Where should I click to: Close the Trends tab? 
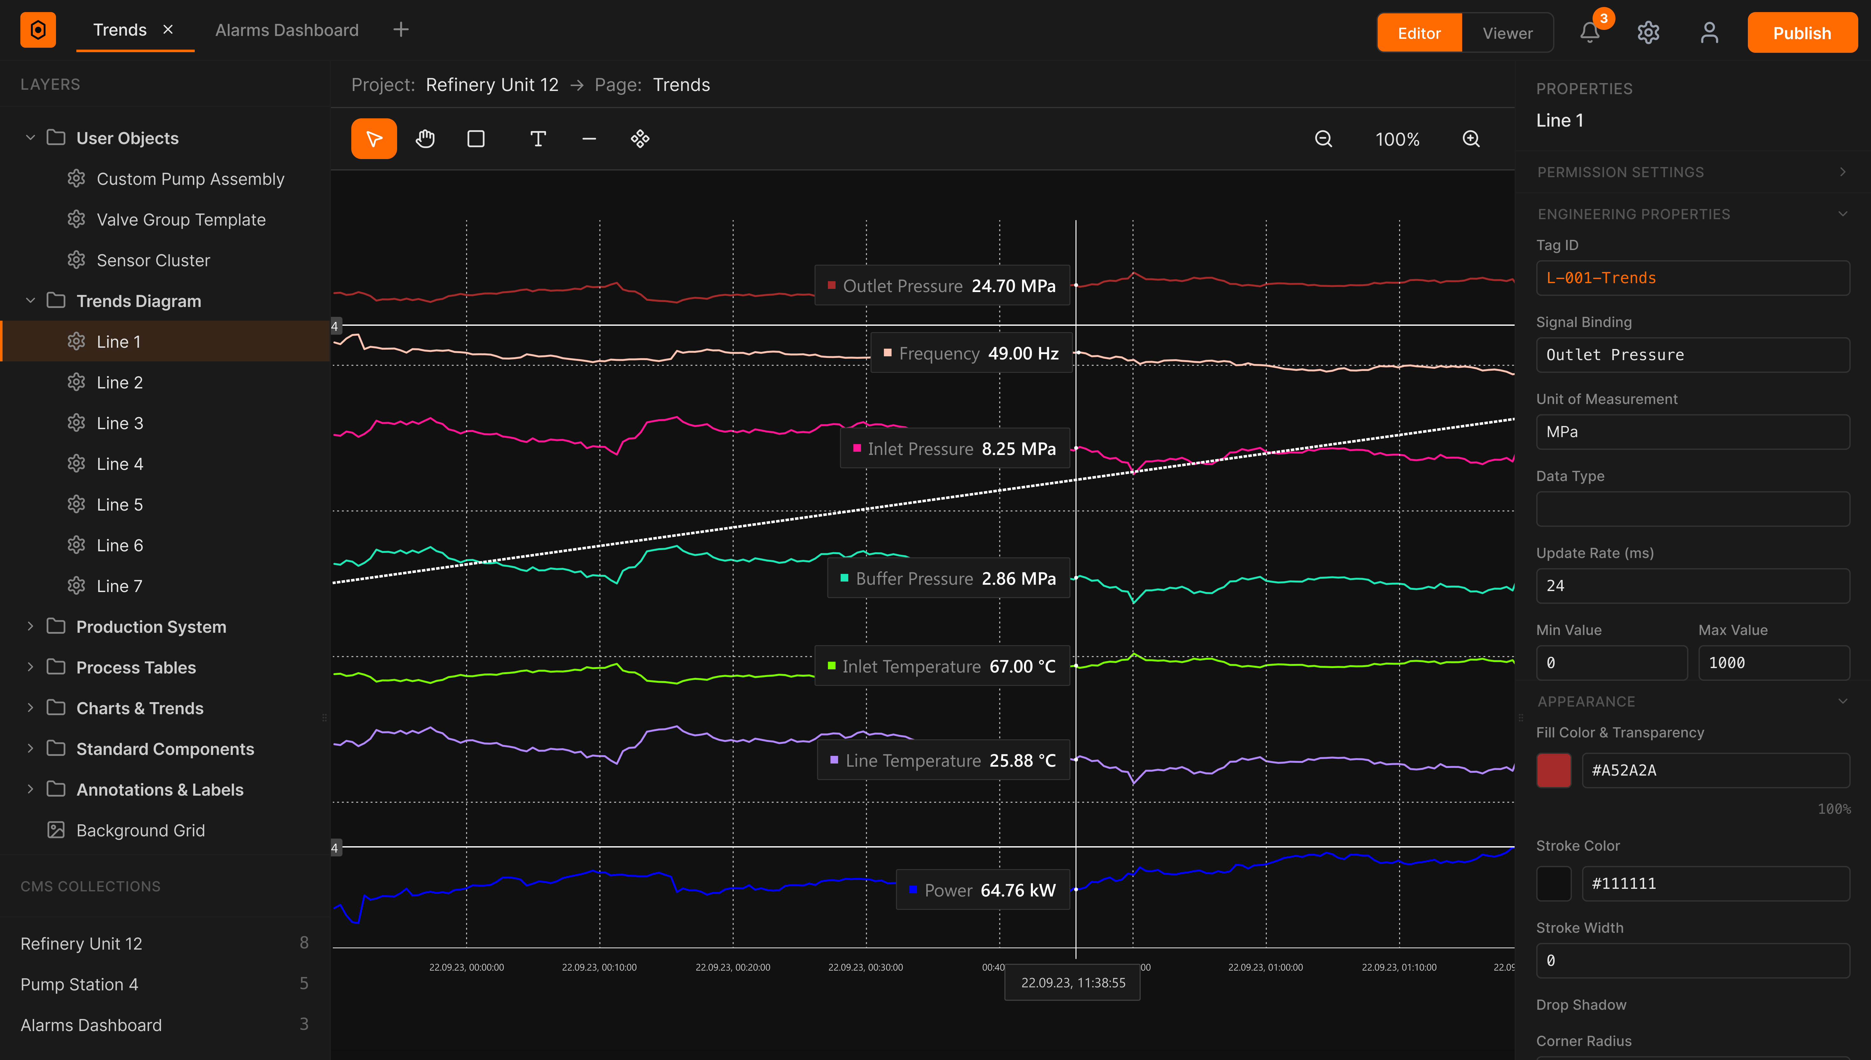coord(168,30)
